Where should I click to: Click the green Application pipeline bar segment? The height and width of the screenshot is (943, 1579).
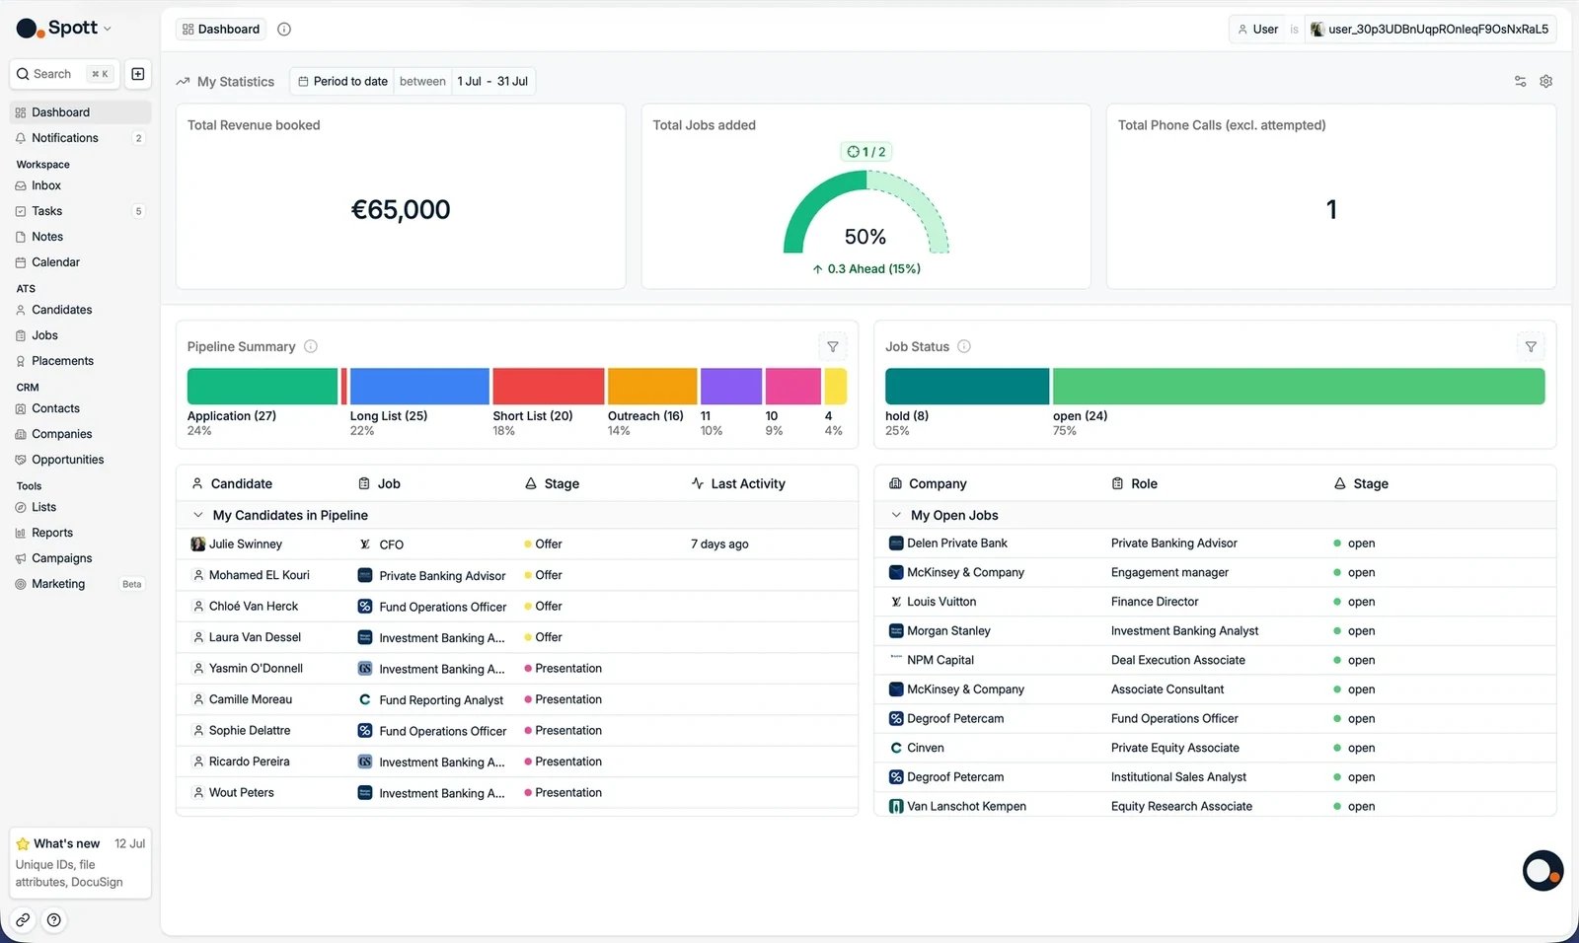pyautogui.click(x=263, y=387)
